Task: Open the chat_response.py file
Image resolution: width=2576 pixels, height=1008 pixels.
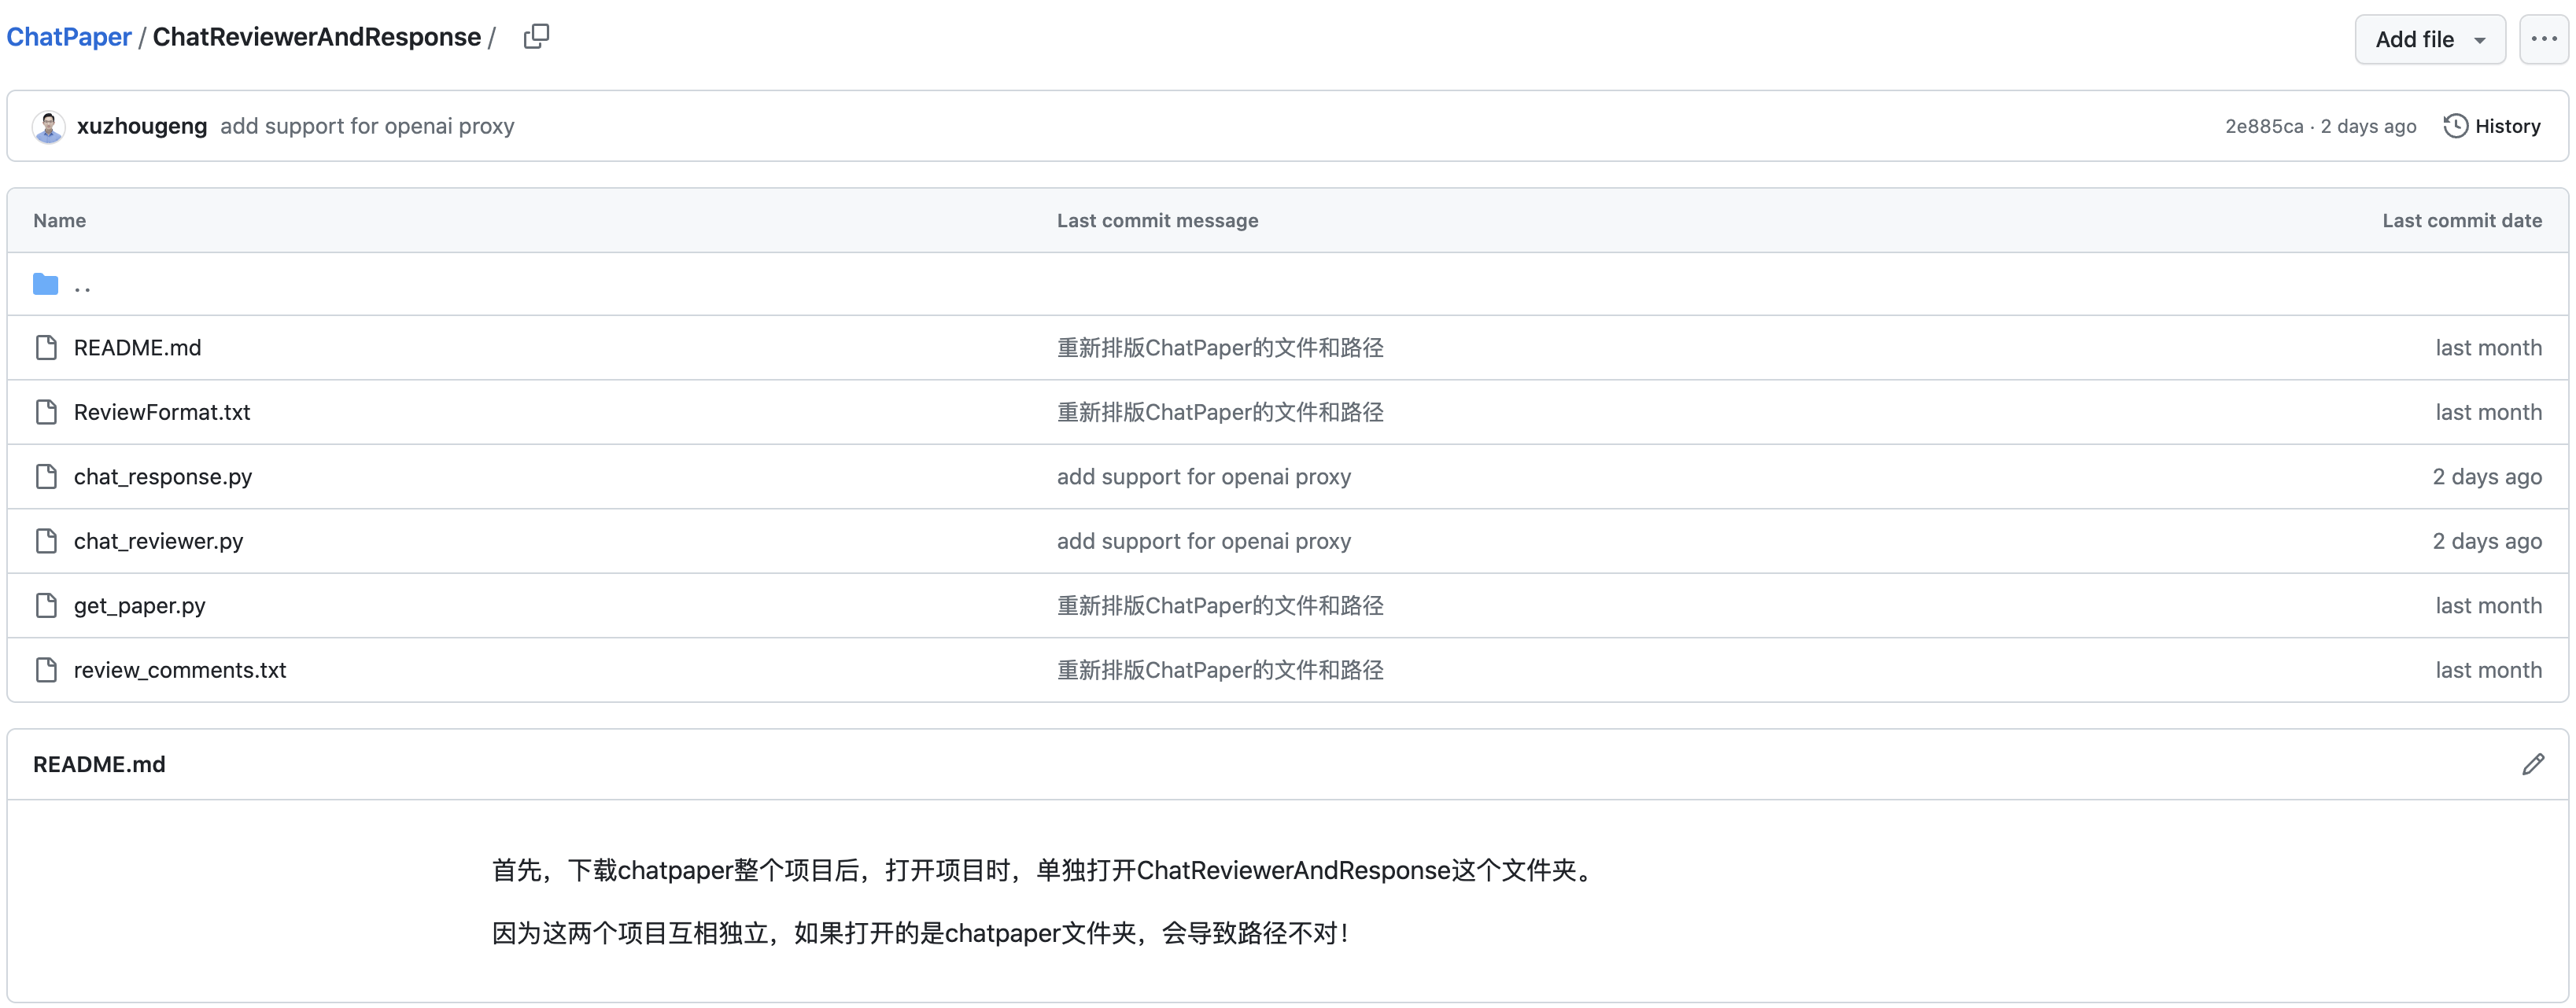Action: coord(163,476)
